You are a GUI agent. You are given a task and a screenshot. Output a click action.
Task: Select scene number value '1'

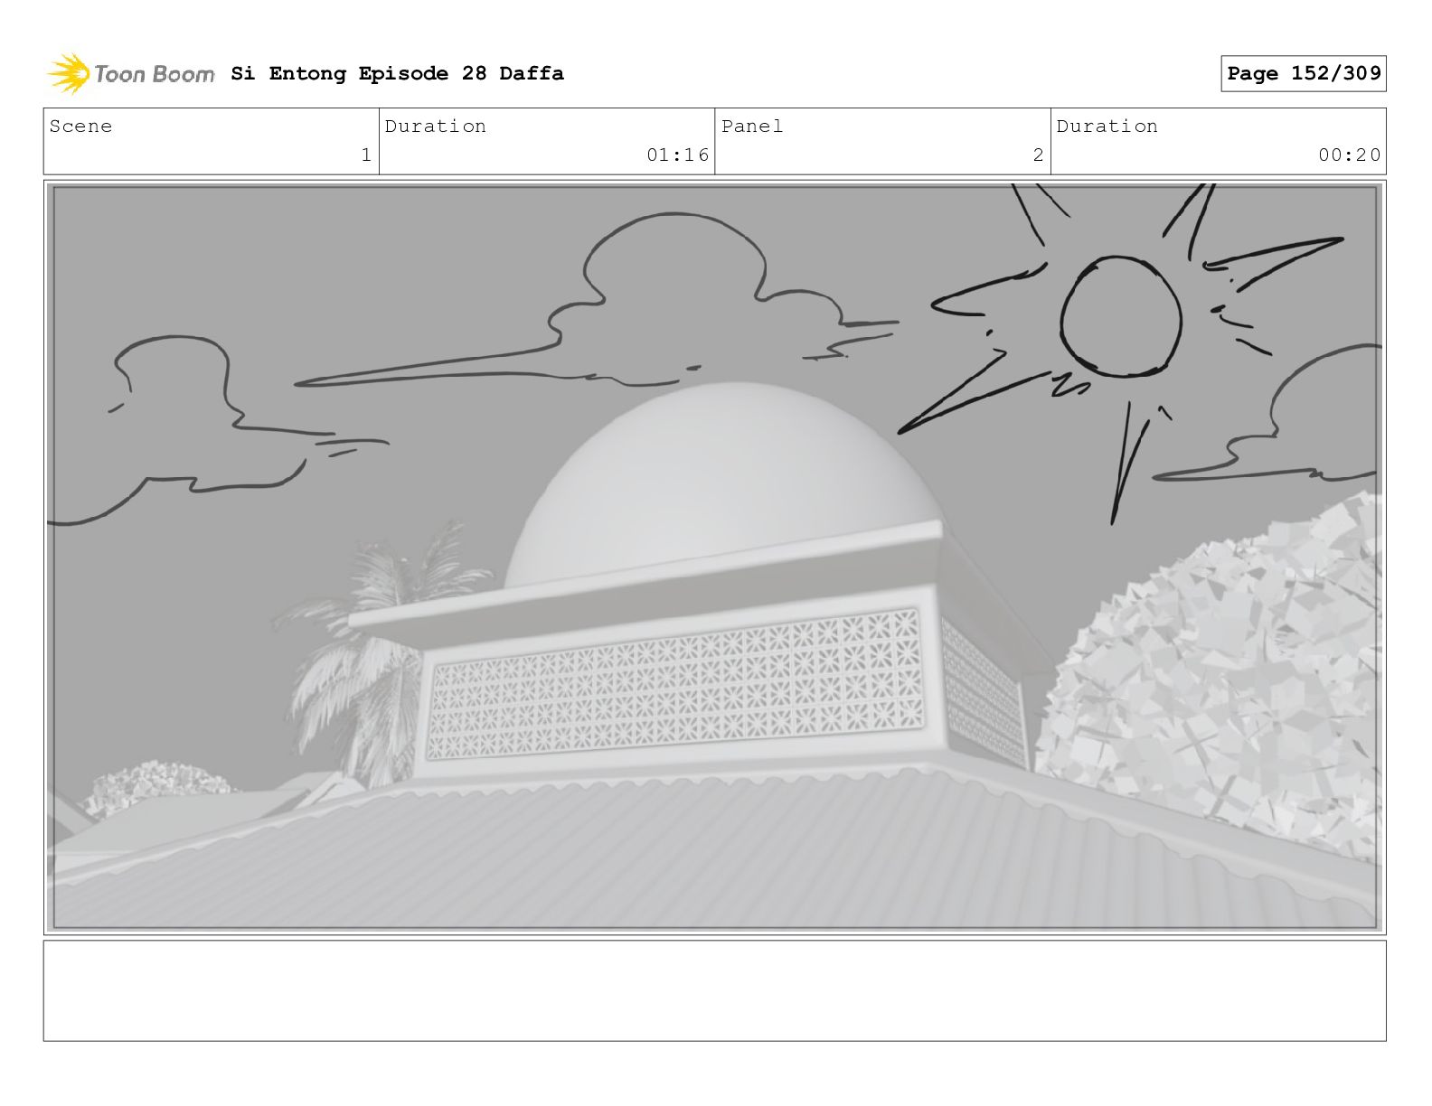[366, 155]
